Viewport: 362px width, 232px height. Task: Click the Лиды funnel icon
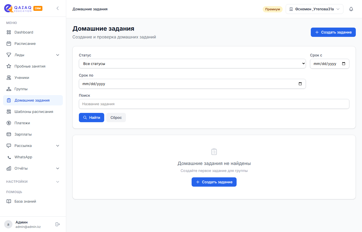coord(9,55)
